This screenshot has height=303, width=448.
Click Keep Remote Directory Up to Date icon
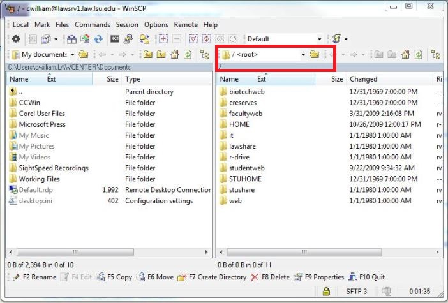pos(98,39)
